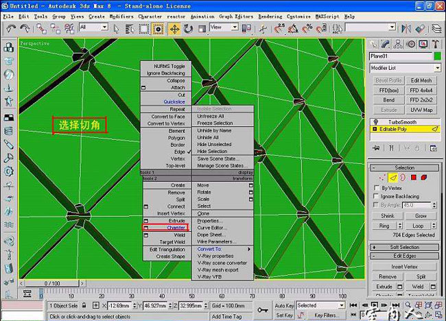Viewport: 446px width, 321px height.
Task: Open the Motion command panel tab
Action: (x=410, y=44)
